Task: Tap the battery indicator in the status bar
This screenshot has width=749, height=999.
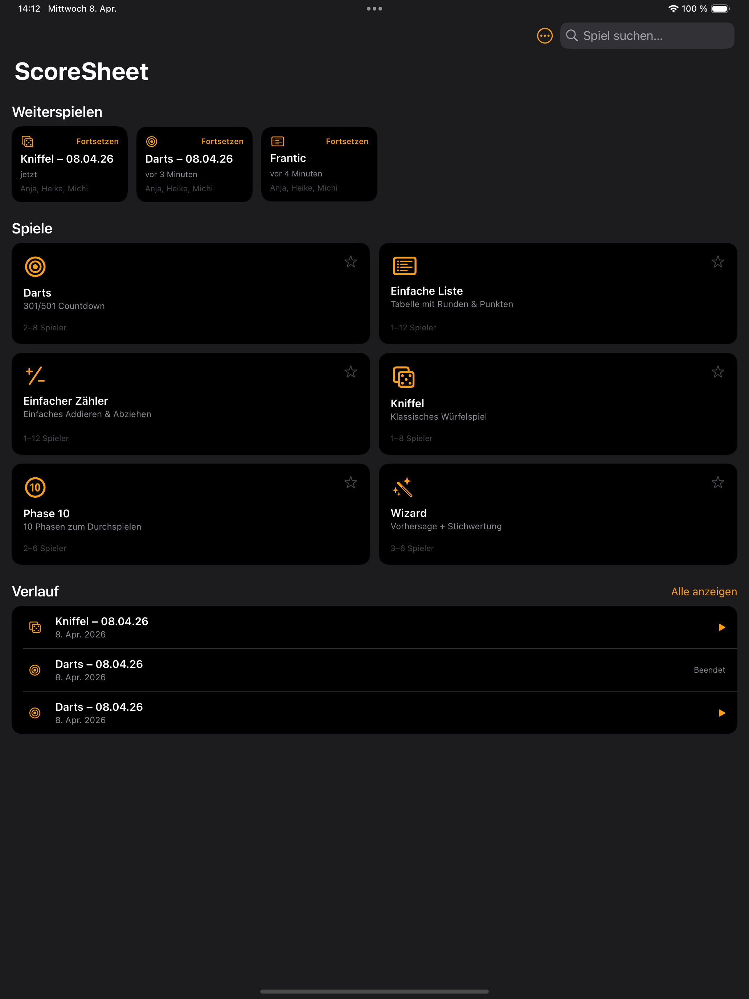Action: coord(720,9)
